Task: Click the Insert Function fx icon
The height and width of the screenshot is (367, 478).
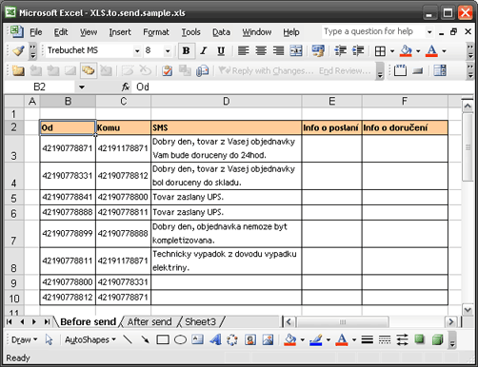Action: (126, 87)
